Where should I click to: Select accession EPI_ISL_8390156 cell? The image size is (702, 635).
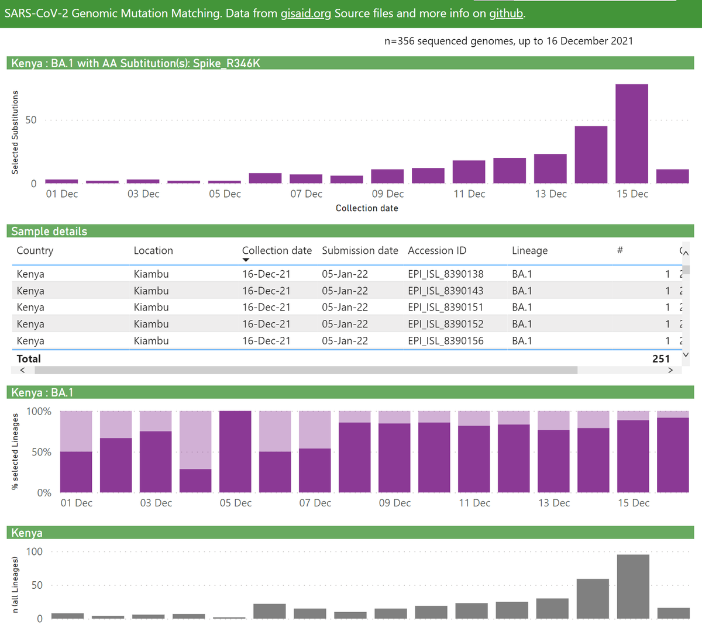pyautogui.click(x=446, y=340)
